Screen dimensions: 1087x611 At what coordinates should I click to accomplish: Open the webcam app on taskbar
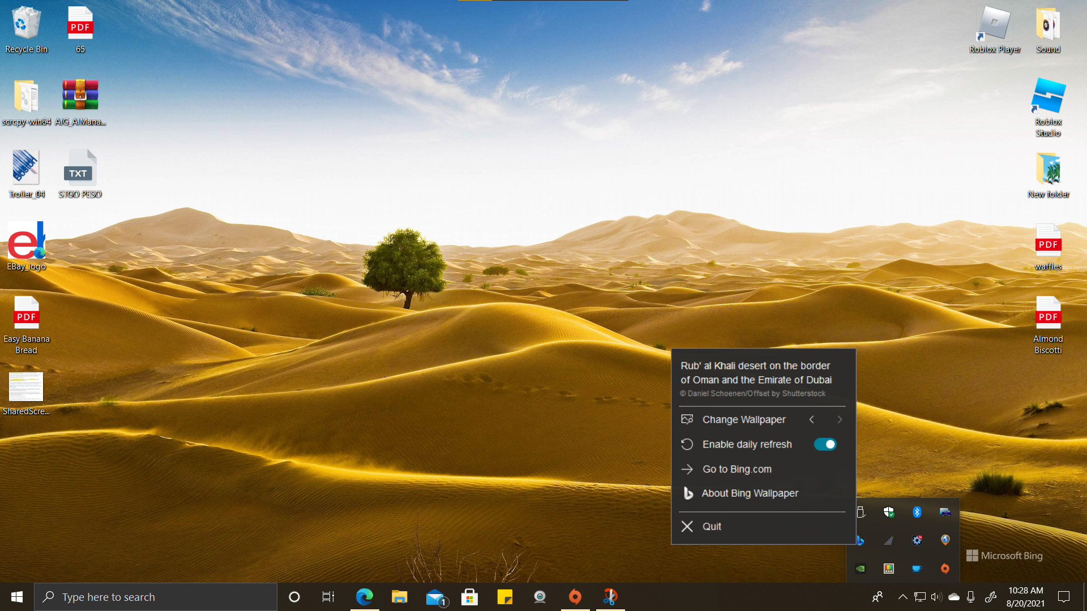540,597
